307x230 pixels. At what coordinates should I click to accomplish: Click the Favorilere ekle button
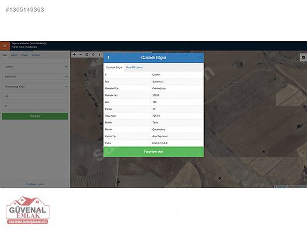tap(153, 152)
